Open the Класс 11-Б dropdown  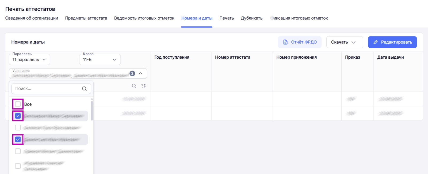100,59
